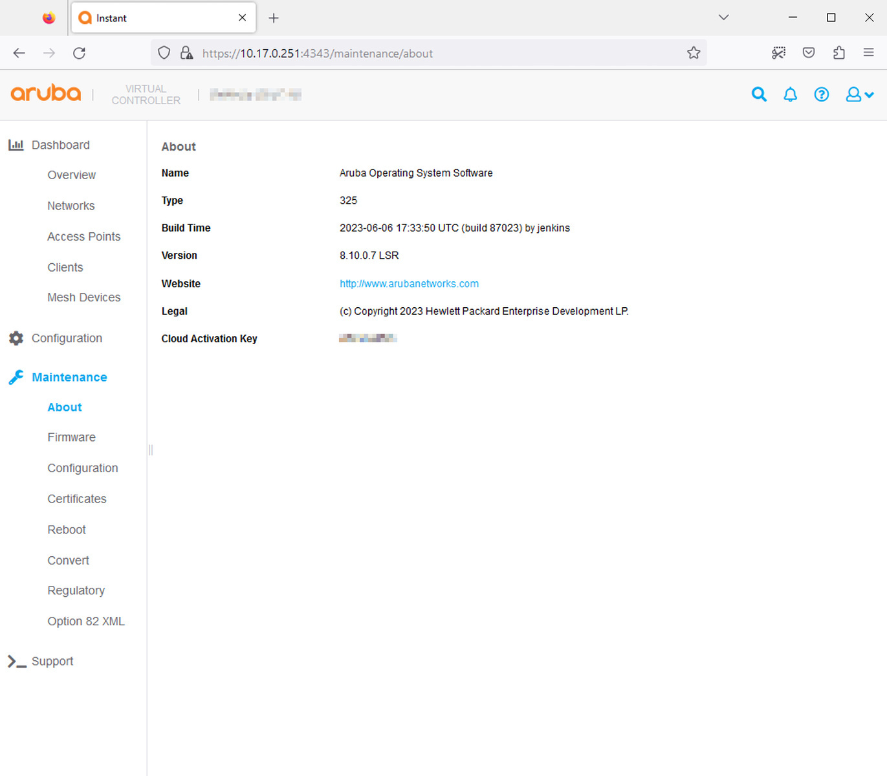Open the Firmware maintenance page
This screenshot has width=887, height=776.
click(72, 437)
